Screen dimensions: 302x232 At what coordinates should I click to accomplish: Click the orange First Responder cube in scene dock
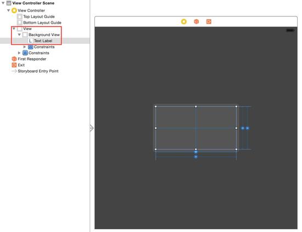click(x=196, y=21)
